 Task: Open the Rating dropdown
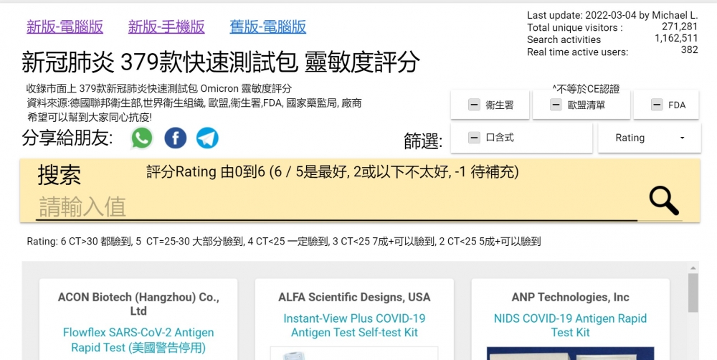(650, 138)
